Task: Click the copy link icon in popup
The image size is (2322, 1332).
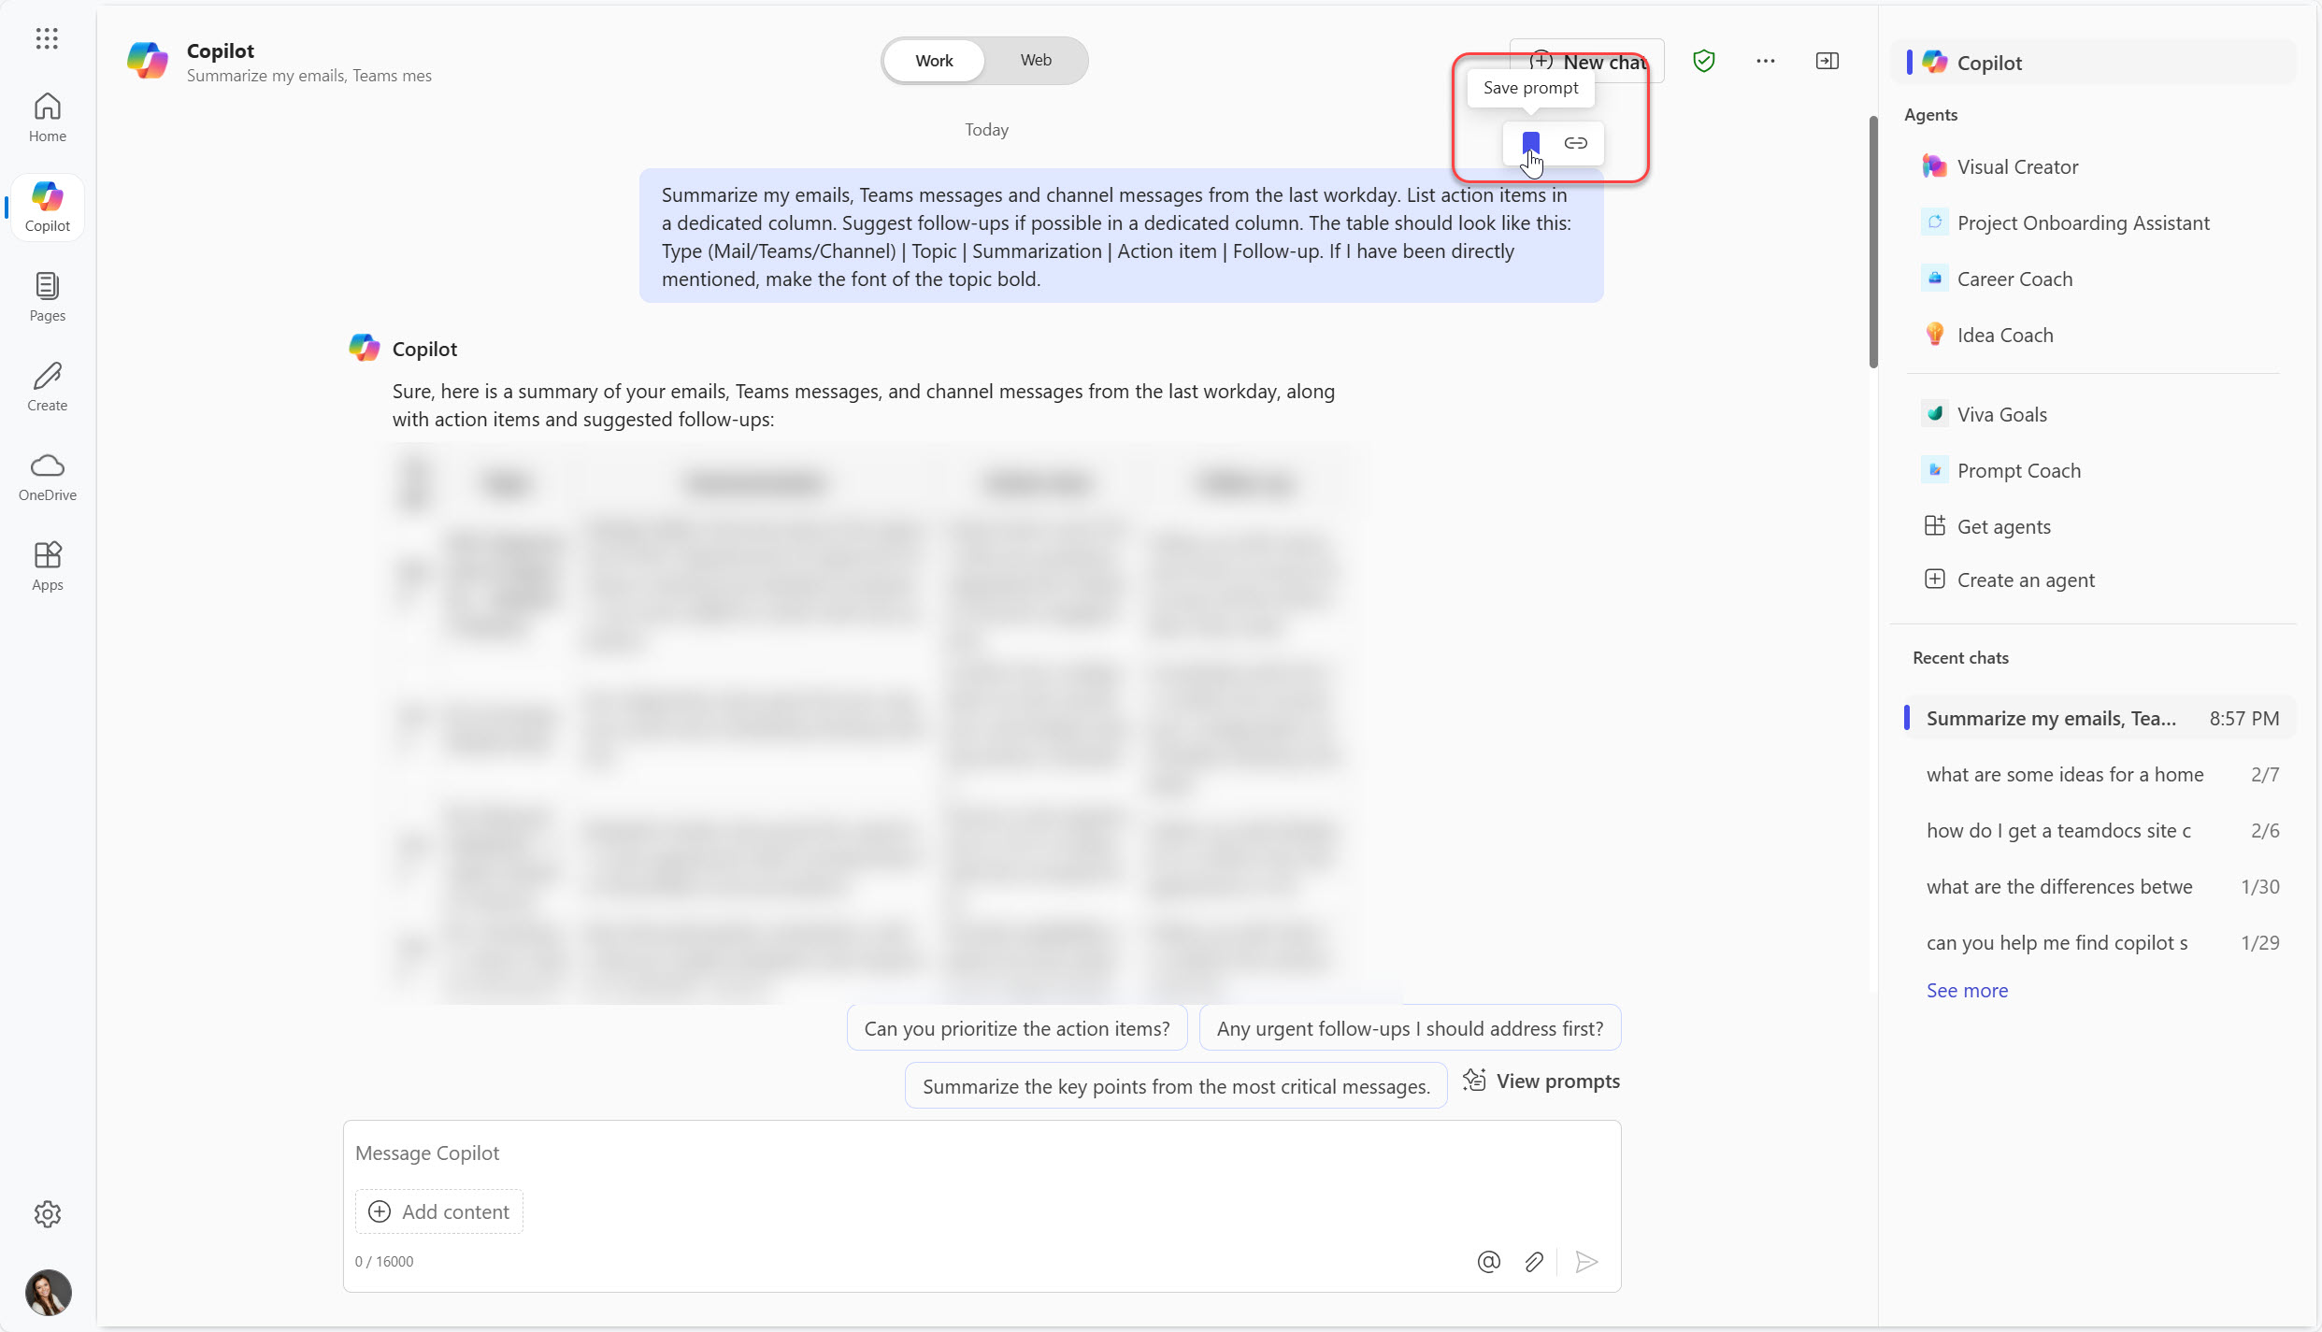Action: point(1576,142)
